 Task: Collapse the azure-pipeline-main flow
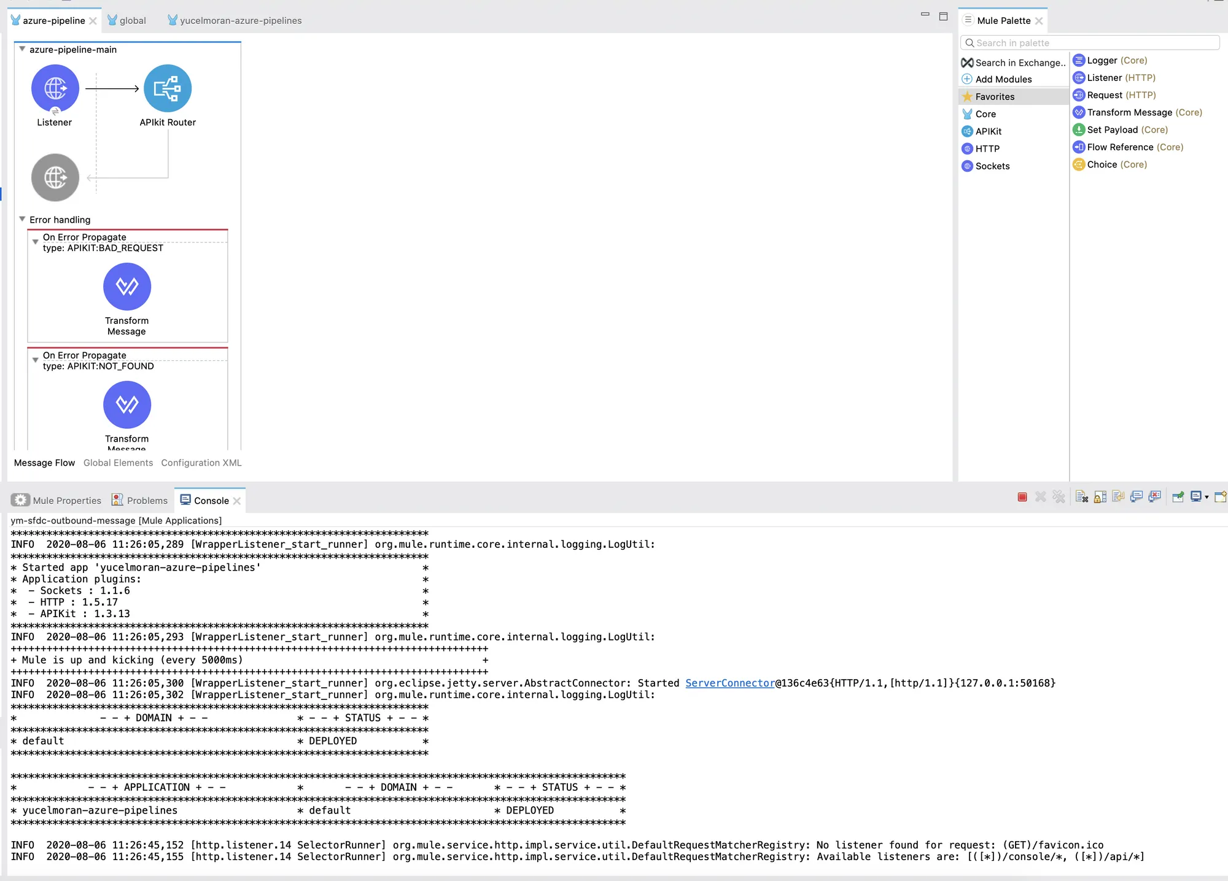(22, 49)
